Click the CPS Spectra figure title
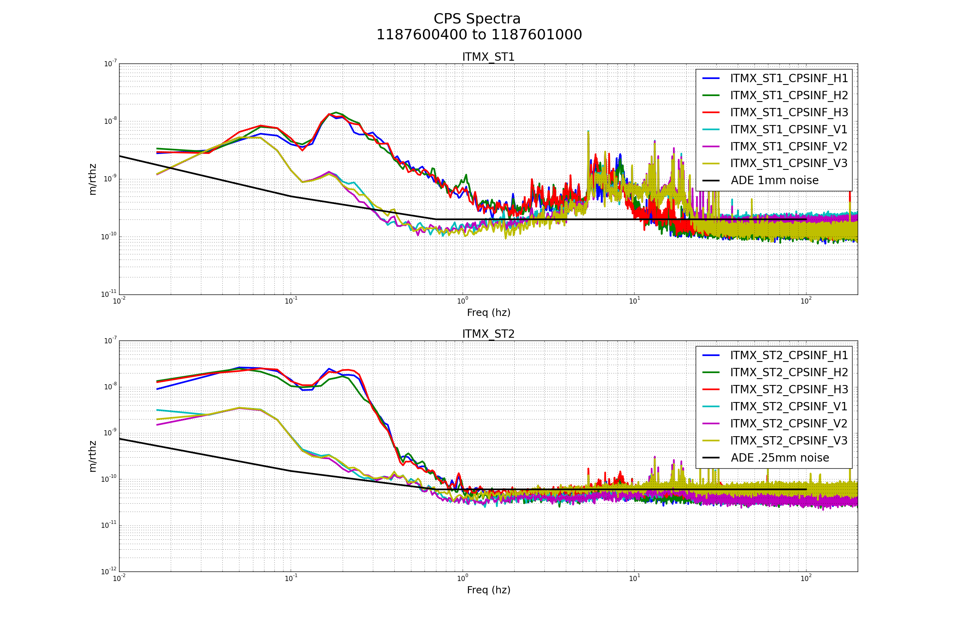Viewport: 953px width, 635px height. click(477, 19)
